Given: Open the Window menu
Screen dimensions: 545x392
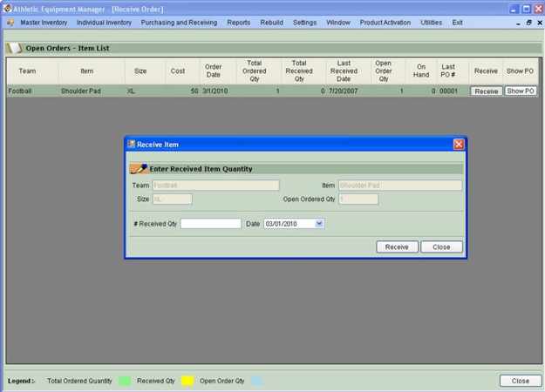Looking at the screenshot, I should pyautogui.click(x=337, y=23).
